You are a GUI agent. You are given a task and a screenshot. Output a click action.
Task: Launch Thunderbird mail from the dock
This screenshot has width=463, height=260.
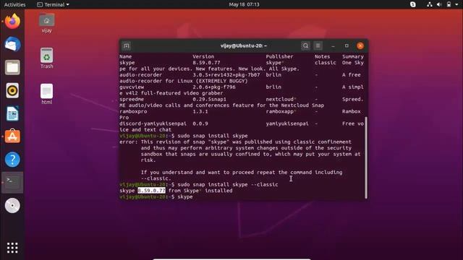(x=12, y=45)
